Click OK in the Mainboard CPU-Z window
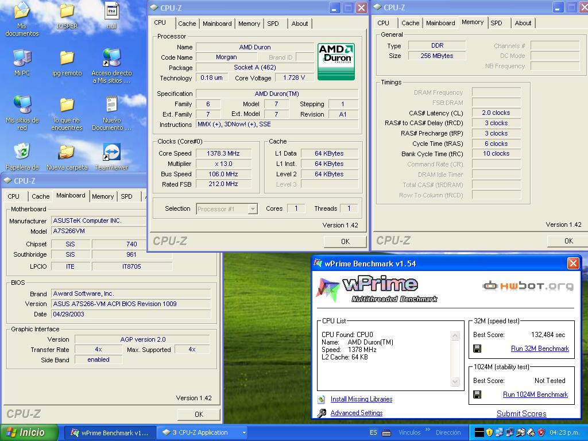 click(x=199, y=415)
